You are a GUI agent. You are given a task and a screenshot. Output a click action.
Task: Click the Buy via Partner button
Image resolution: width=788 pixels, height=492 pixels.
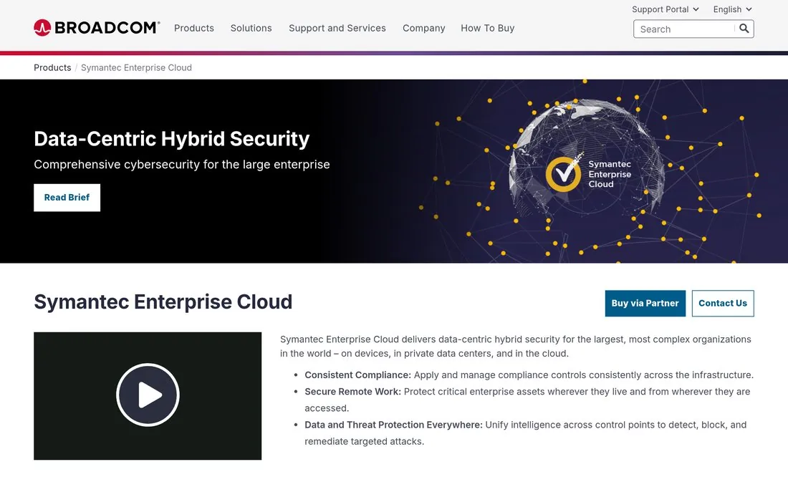(645, 303)
